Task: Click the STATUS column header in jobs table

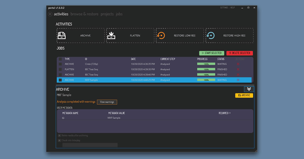Action: [x=221, y=59]
